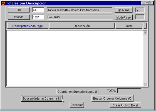The image size is (156, 111).
Task: Maximize the Totales por Descripción window
Action: (x=147, y=3)
